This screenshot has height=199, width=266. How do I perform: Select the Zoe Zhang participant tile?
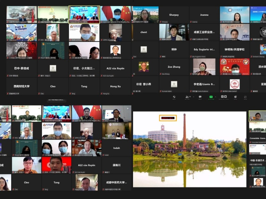point(174,66)
